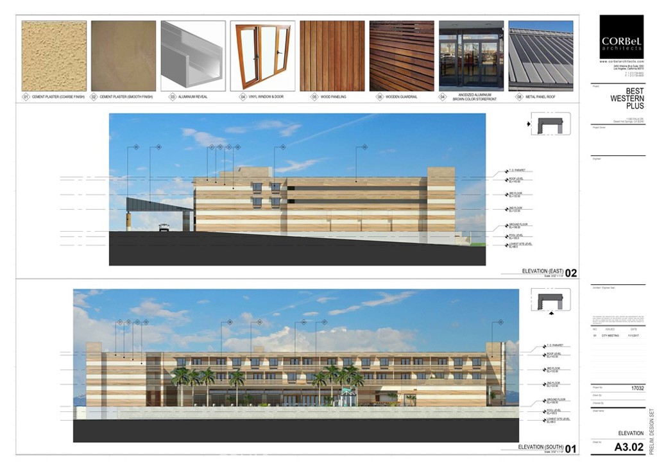The width and height of the screenshot is (657, 469).
Task: Select the City Meeting revision entry
Action: coord(610,335)
